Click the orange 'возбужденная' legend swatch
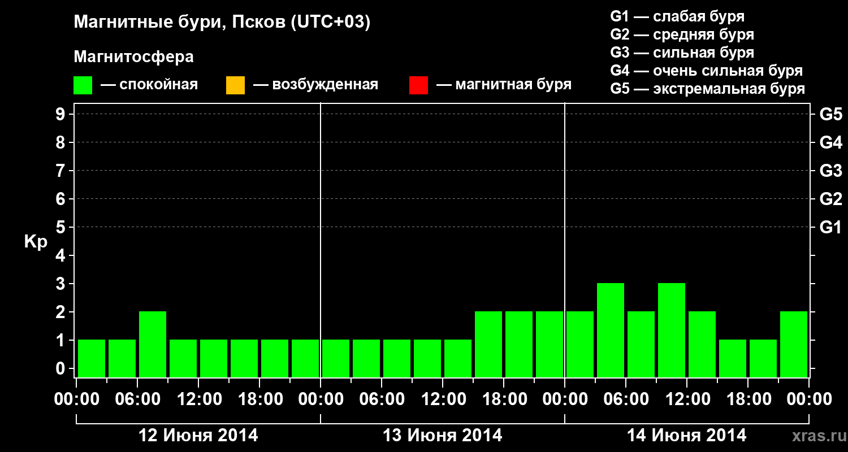This screenshot has height=452, width=848. coord(235,85)
